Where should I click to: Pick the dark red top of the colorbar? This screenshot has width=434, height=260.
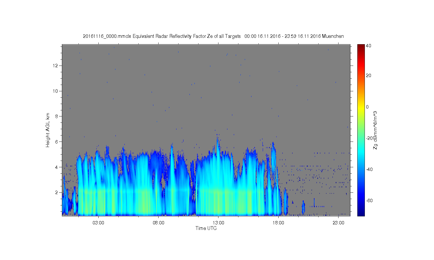(x=361, y=46)
